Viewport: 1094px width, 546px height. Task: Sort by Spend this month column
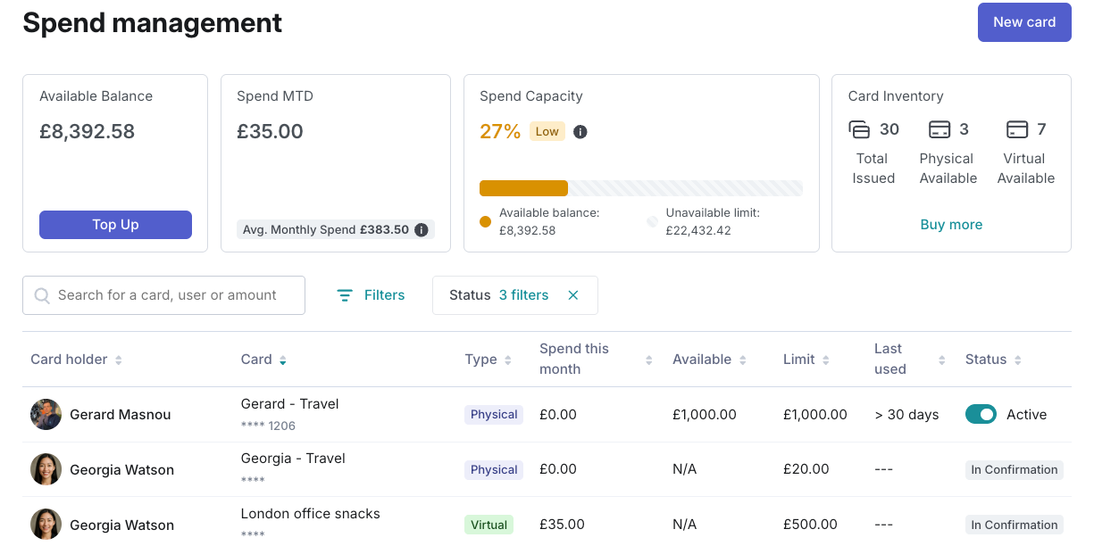649,360
